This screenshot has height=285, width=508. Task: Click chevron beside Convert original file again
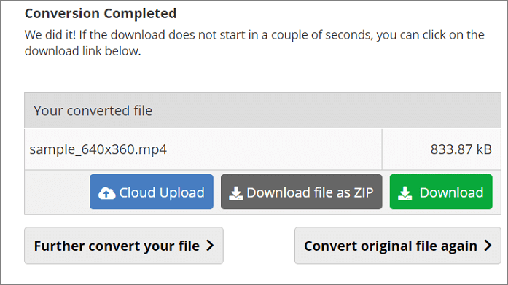pyautogui.click(x=488, y=246)
